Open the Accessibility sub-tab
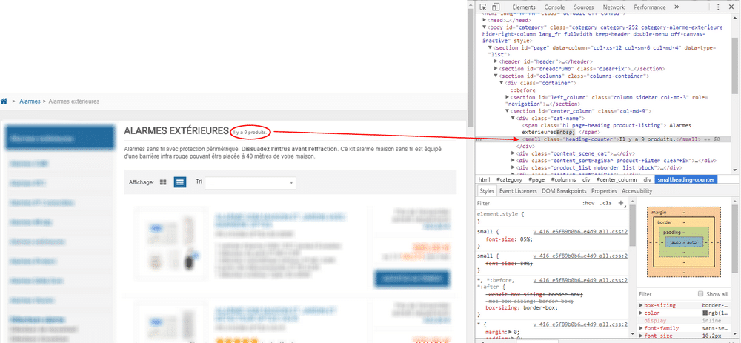This screenshot has height=343, width=741. [637, 191]
